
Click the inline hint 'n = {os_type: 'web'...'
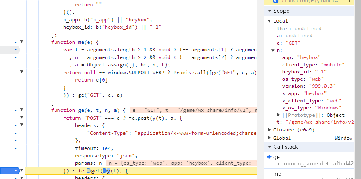182,163
